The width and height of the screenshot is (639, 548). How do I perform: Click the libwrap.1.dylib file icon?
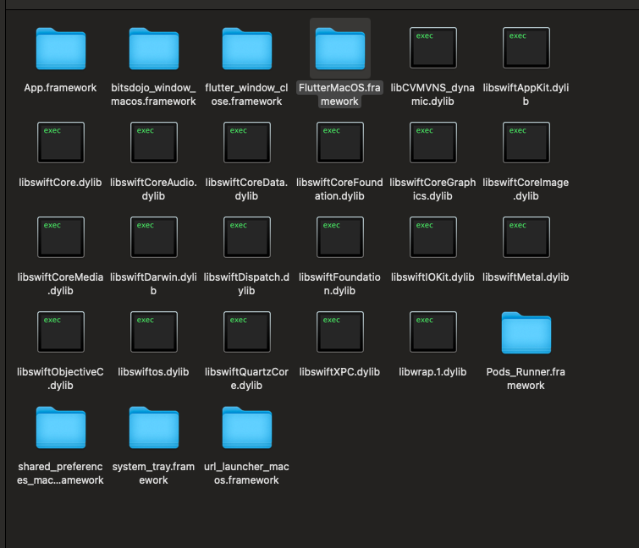(x=432, y=332)
